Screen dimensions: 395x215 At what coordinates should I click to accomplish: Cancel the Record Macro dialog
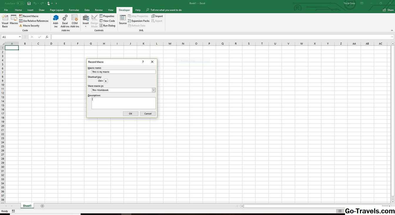tap(148, 114)
